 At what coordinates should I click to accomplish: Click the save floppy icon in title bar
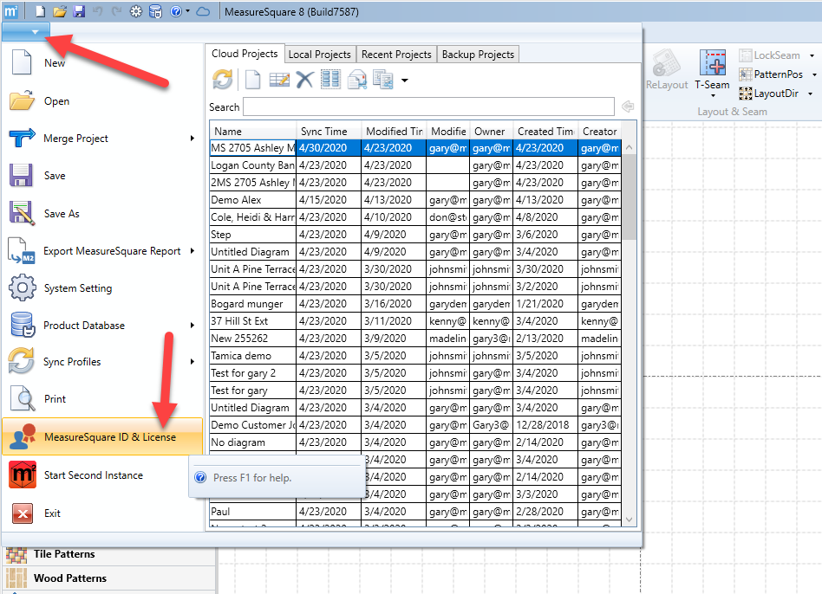pyautogui.click(x=79, y=11)
